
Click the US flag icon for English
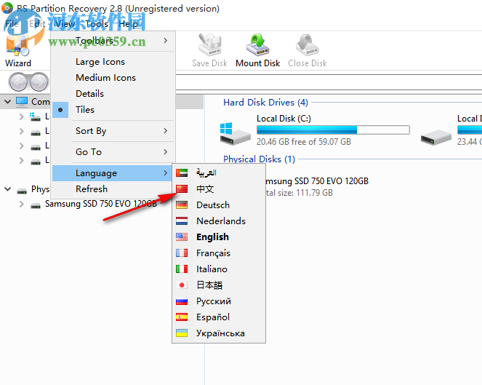point(182,237)
